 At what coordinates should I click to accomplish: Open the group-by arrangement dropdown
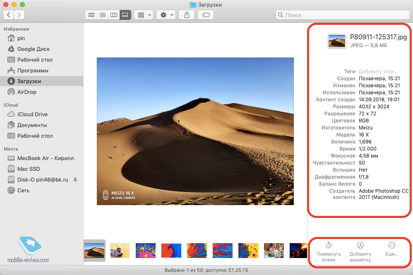coord(144,15)
